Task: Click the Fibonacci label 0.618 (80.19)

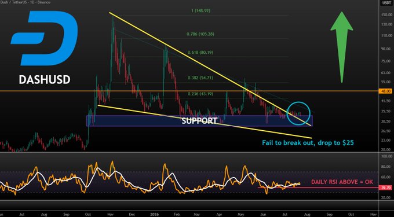Action: tap(200, 53)
